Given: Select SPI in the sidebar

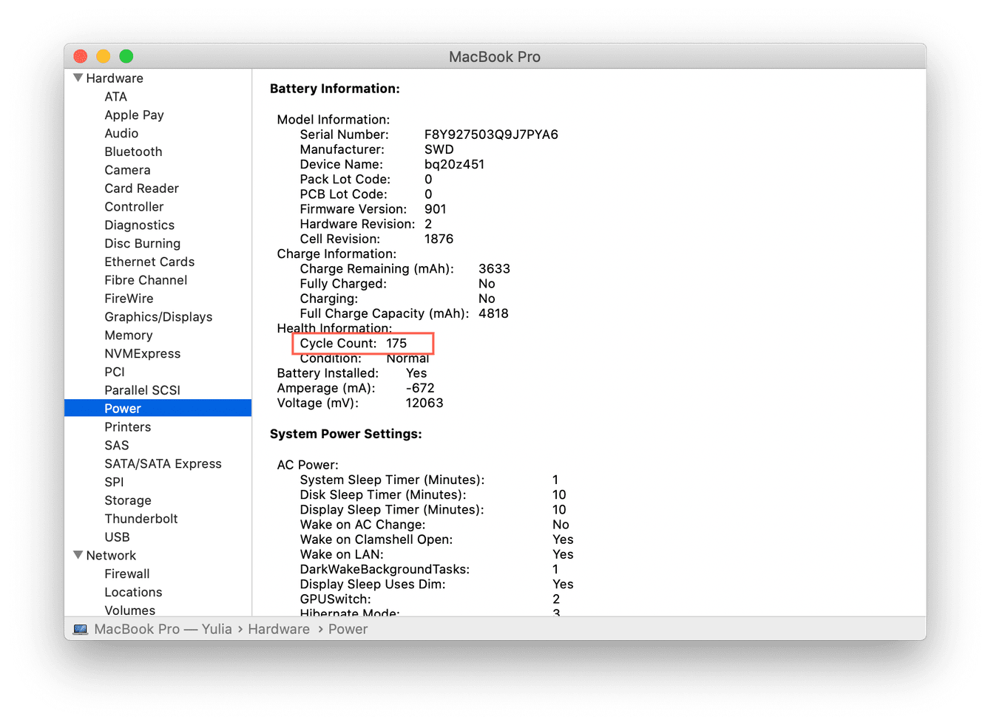Looking at the screenshot, I should coord(114,482).
